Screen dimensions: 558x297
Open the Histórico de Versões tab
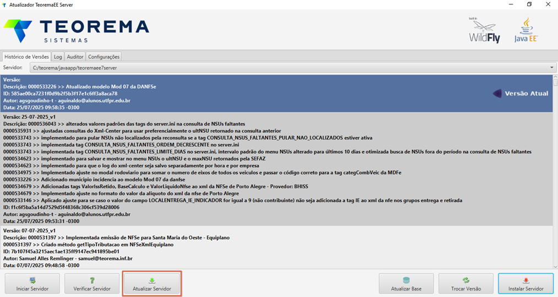[x=26, y=57]
